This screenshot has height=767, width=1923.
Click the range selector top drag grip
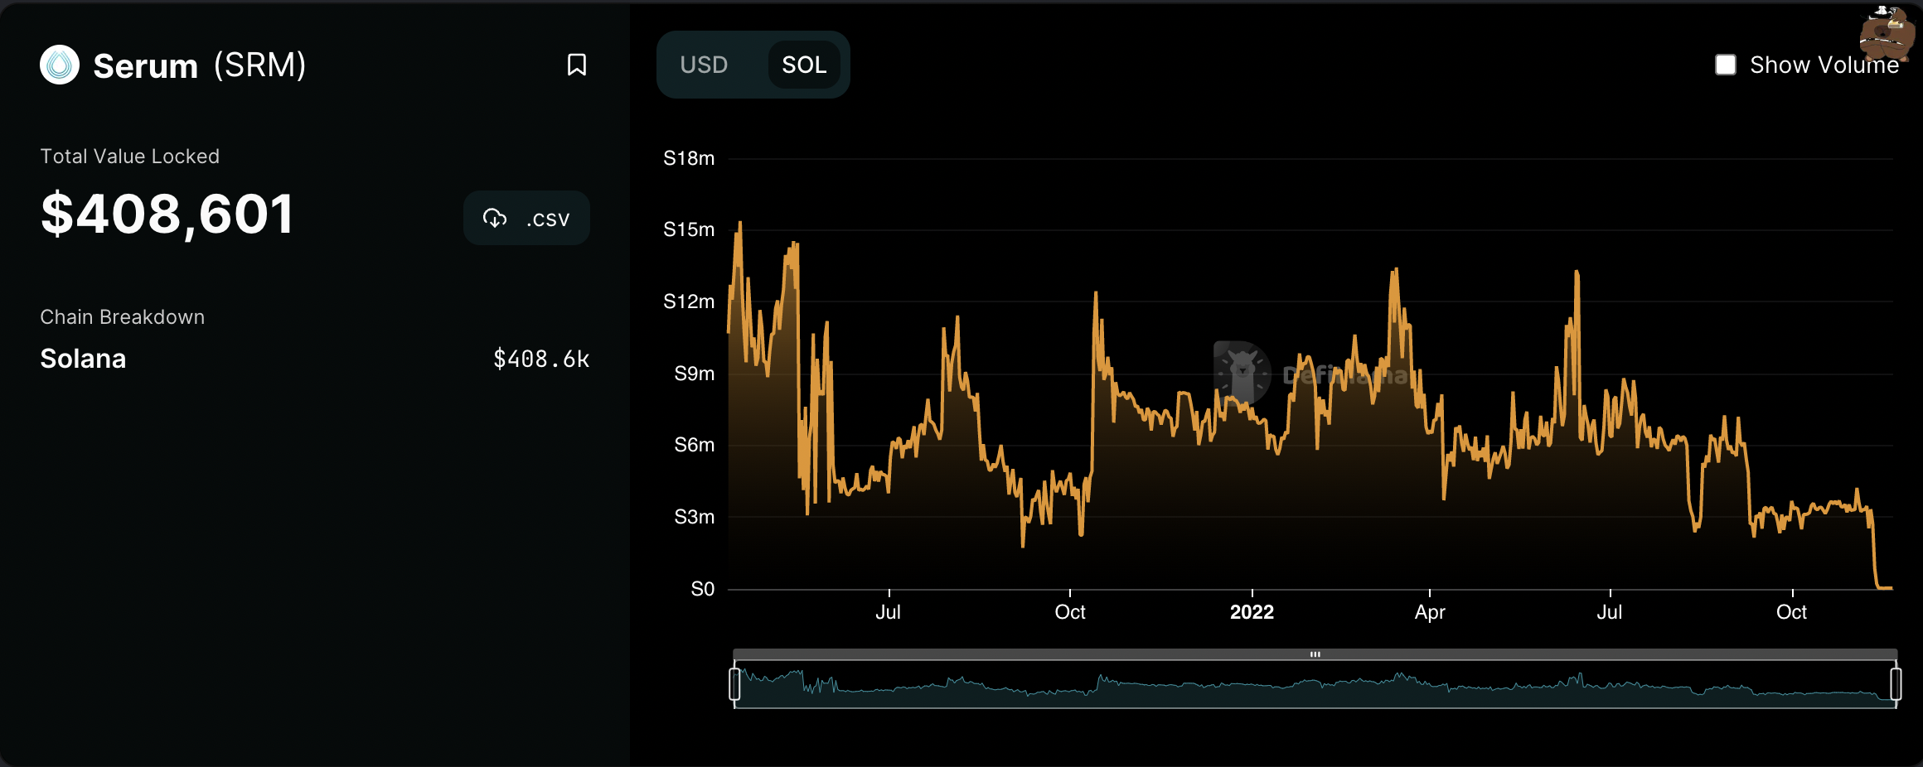(x=1315, y=654)
